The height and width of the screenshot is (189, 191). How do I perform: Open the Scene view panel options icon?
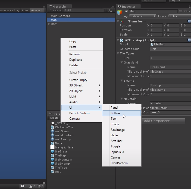pos(43,7)
